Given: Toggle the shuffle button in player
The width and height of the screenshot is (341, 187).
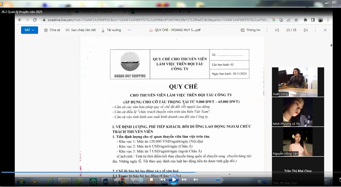Looking at the screenshot, I should pyautogui.click(x=133, y=179).
